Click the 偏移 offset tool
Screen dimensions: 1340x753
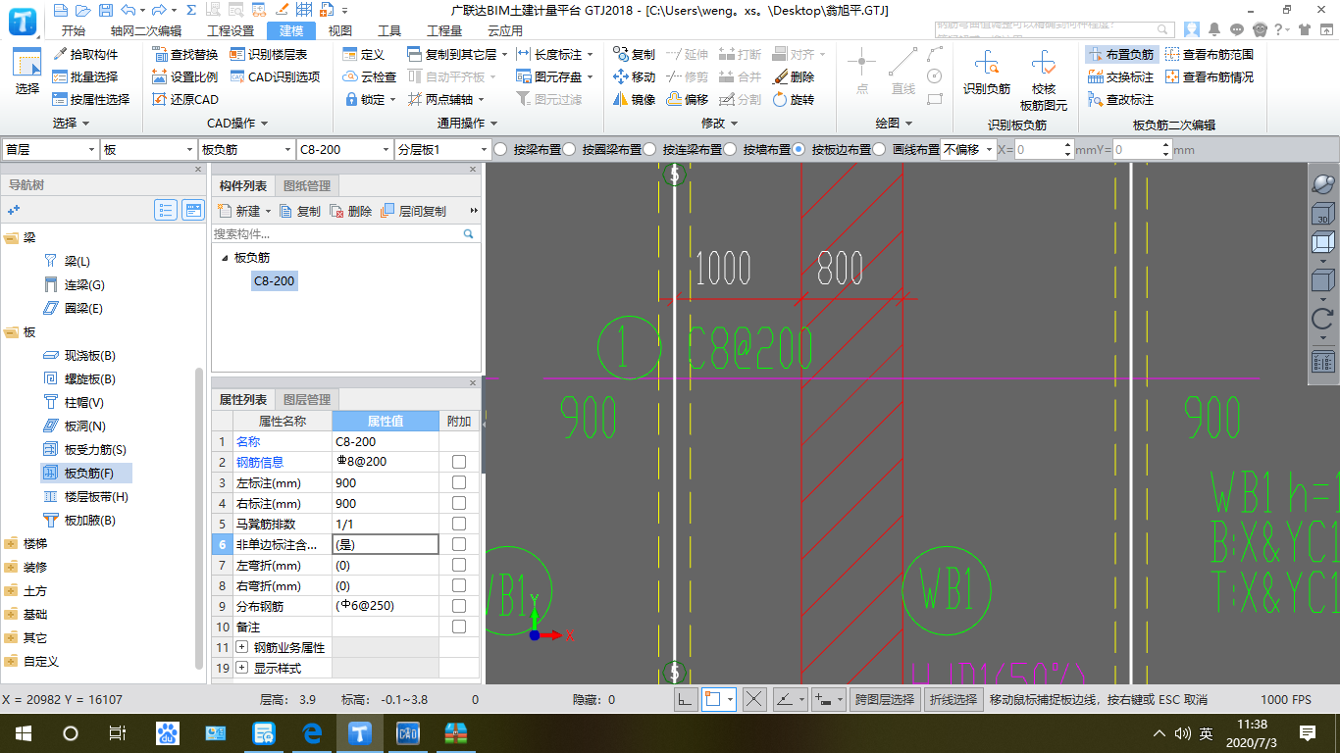pos(688,99)
